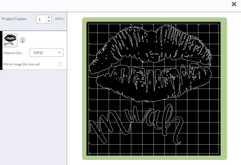
Task: Open the Material Size 12X12 dropdown
Action: [46, 52]
